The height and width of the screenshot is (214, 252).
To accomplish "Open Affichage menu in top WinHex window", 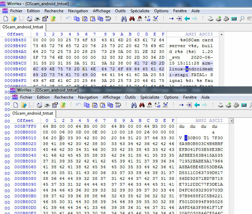I will [102, 11].
